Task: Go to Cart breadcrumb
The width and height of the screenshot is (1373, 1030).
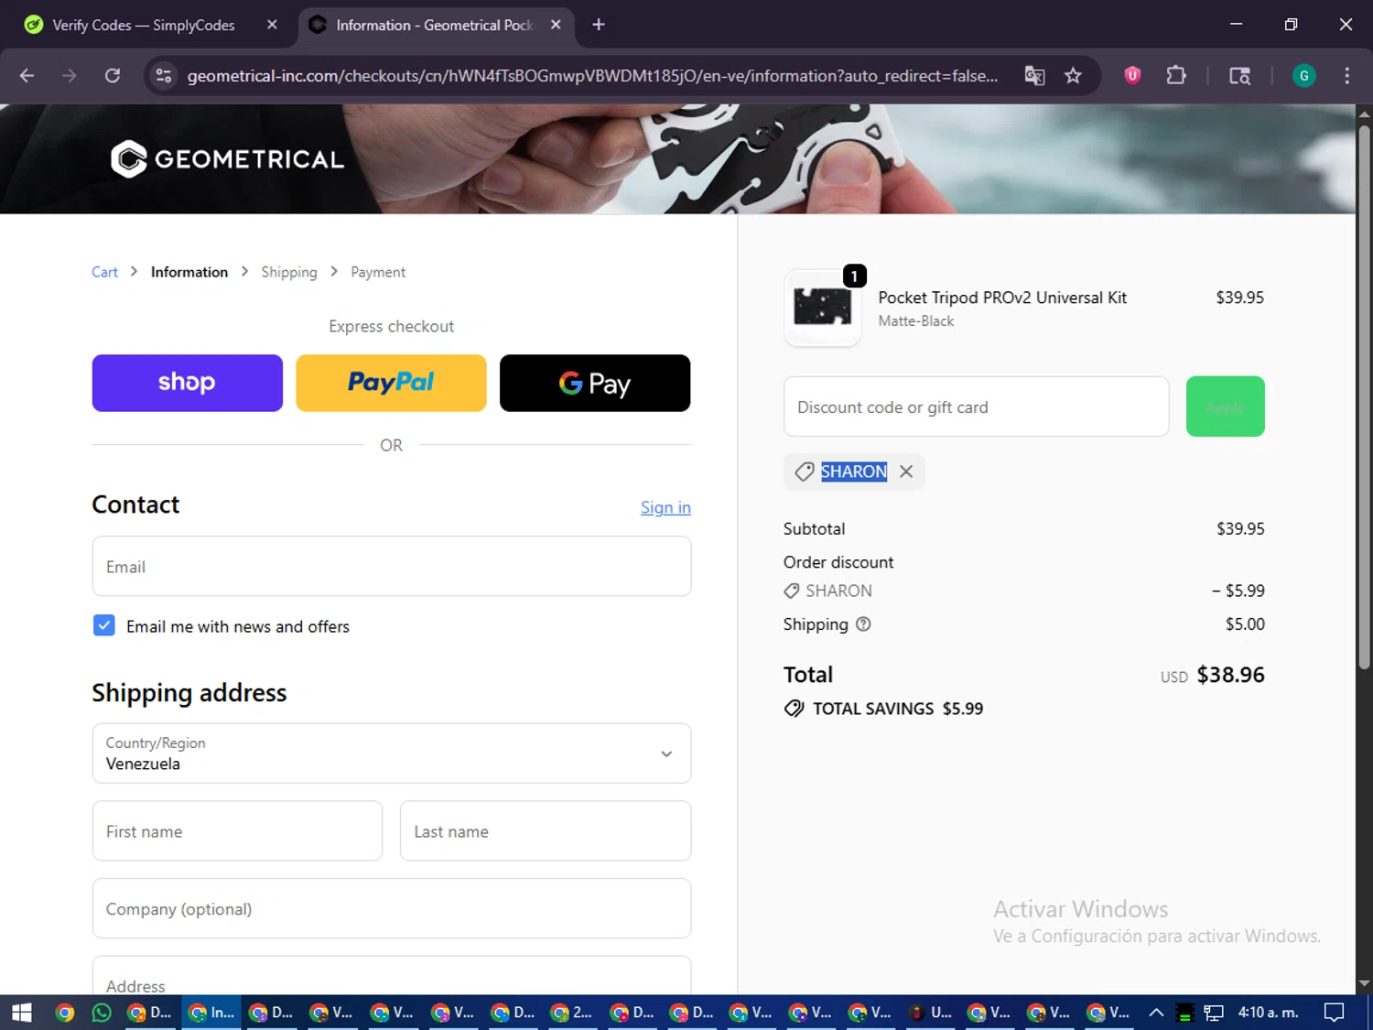Action: pos(104,272)
